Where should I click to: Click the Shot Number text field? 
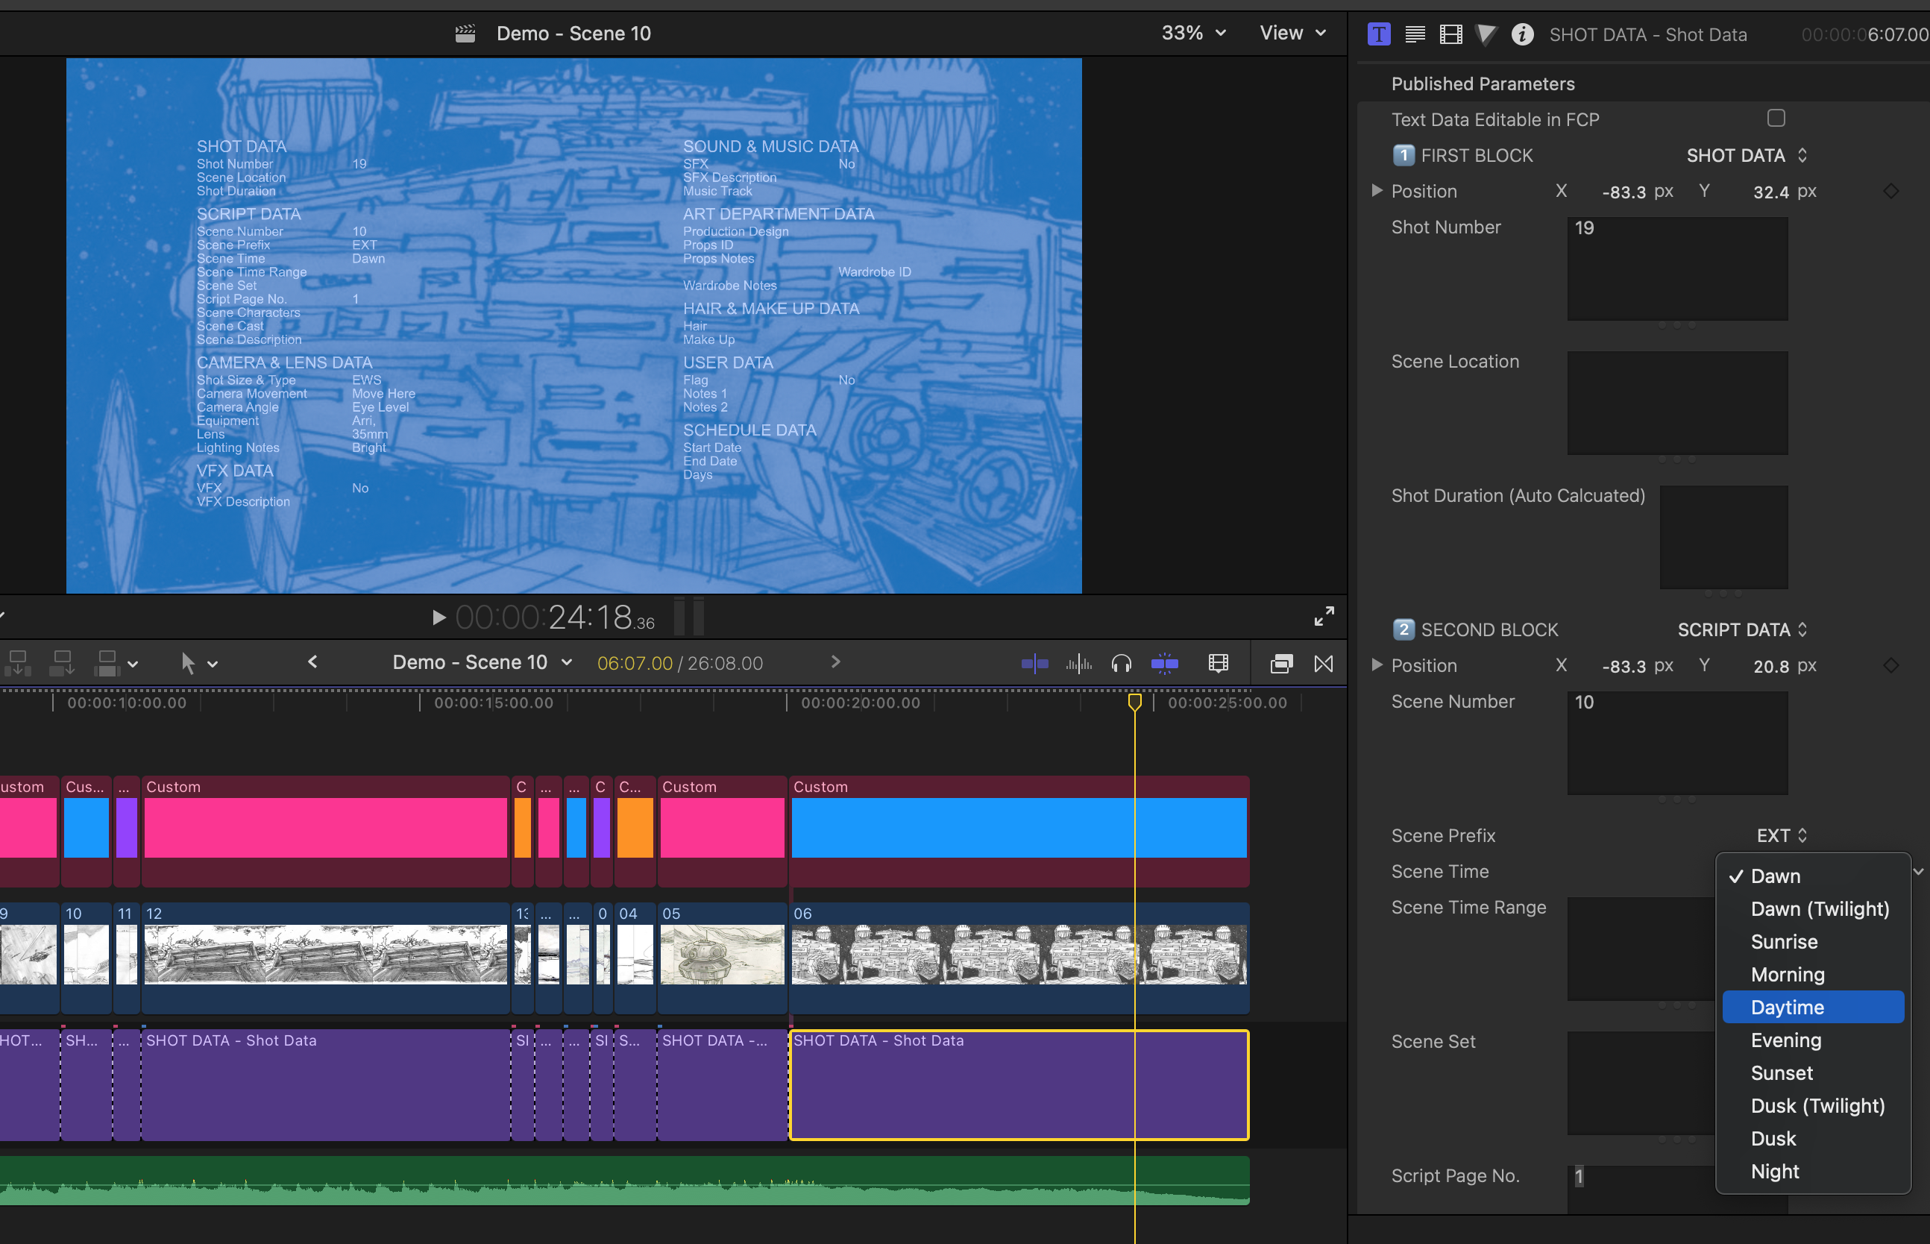(x=1677, y=268)
